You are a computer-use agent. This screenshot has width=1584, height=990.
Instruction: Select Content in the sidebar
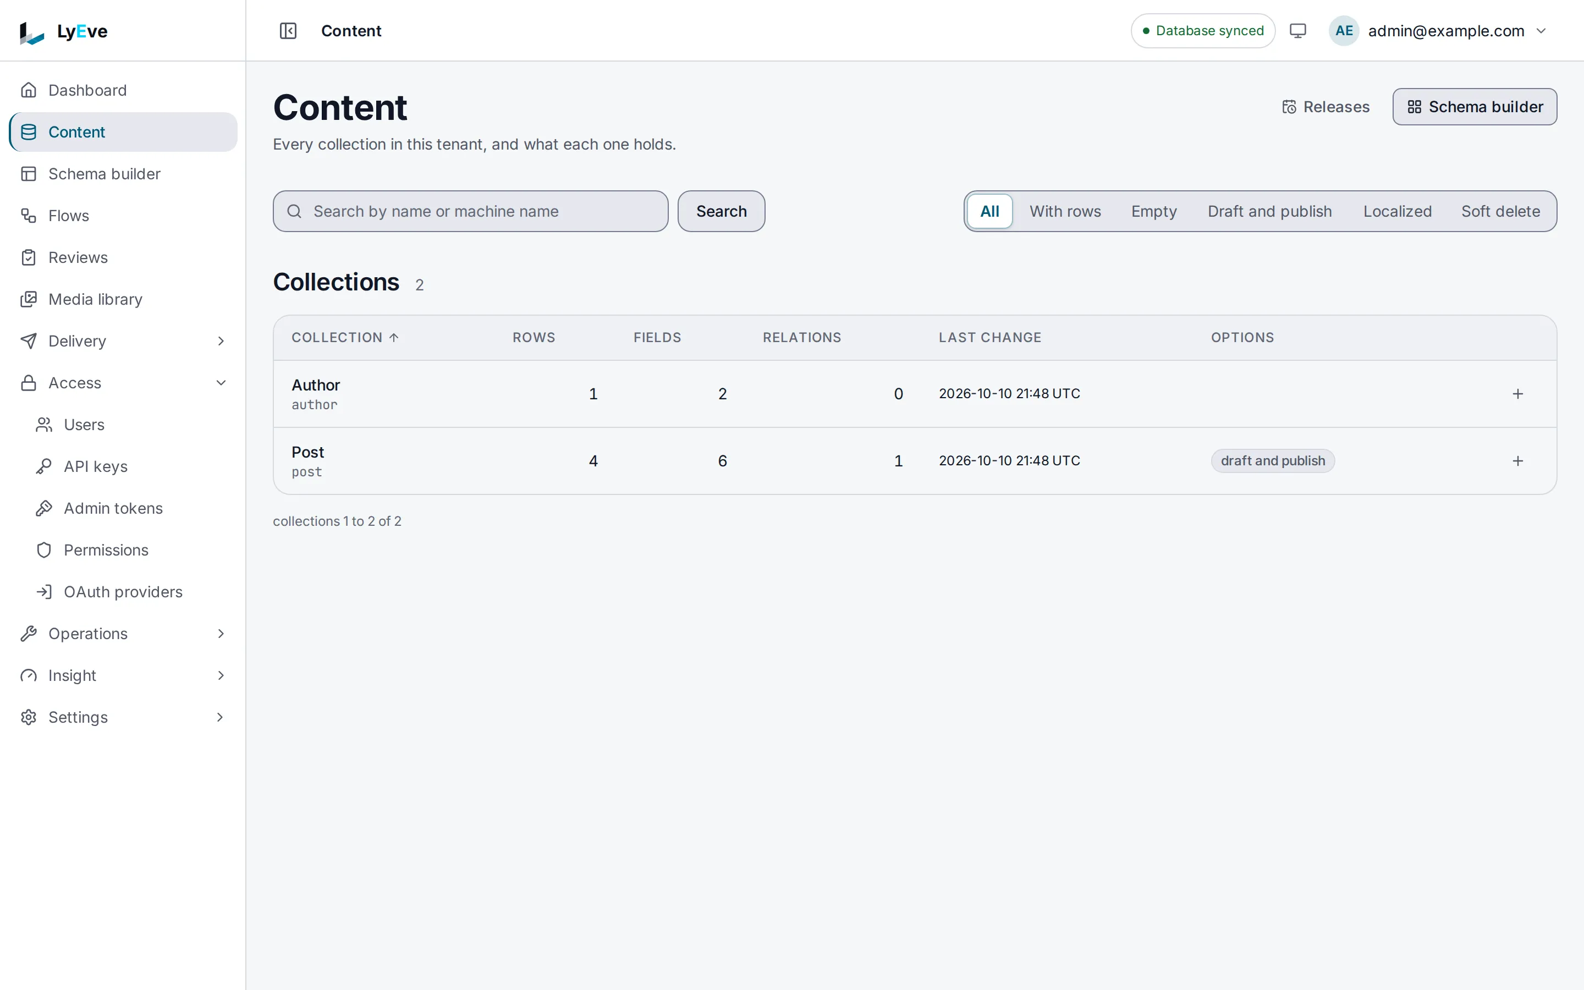coord(123,132)
